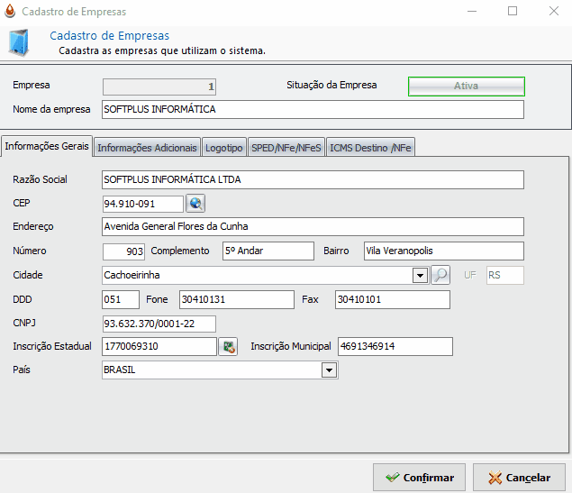Open the city search magnifier icon
Viewport: 572px width, 493px height.
(440, 275)
